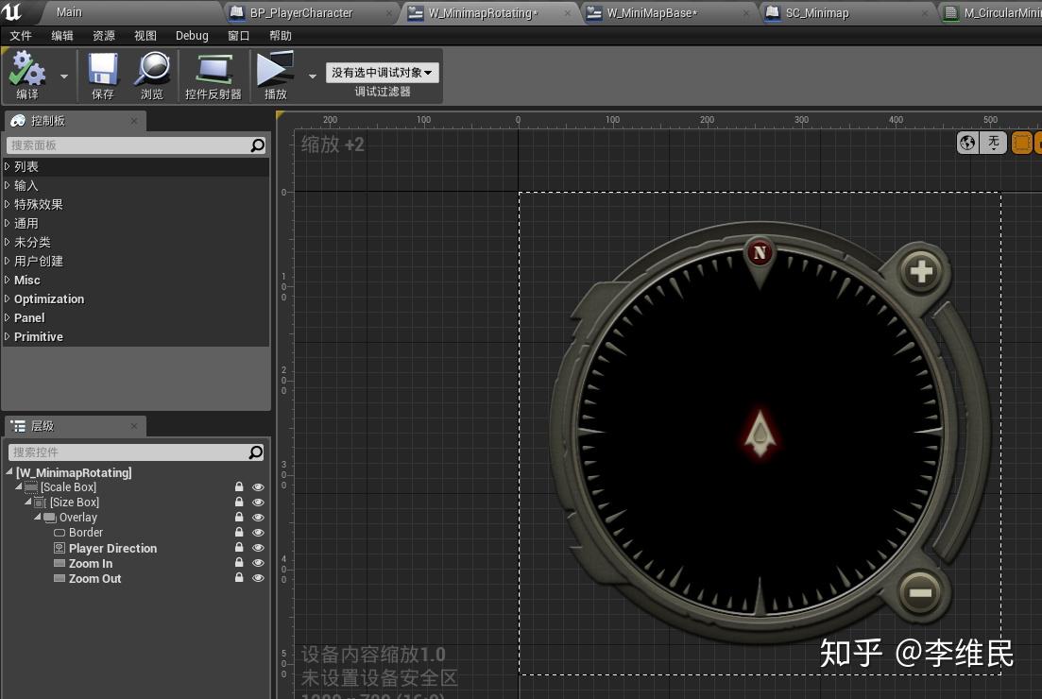Viewport: 1042px width, 699px height.
Task: Click the 浏览 browse icon
Action: tap(151, 76)
